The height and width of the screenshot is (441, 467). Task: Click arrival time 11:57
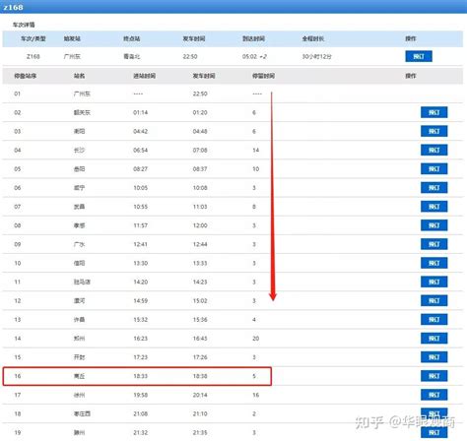pos(140,225)
